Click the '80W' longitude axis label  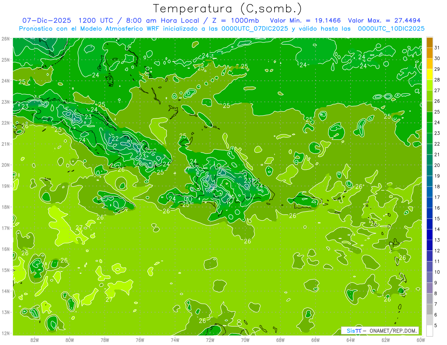point(70,340)
